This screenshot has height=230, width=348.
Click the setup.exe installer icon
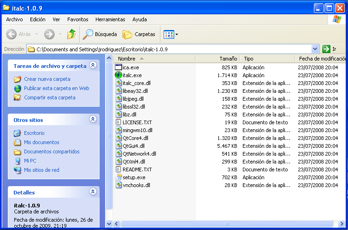118,177
